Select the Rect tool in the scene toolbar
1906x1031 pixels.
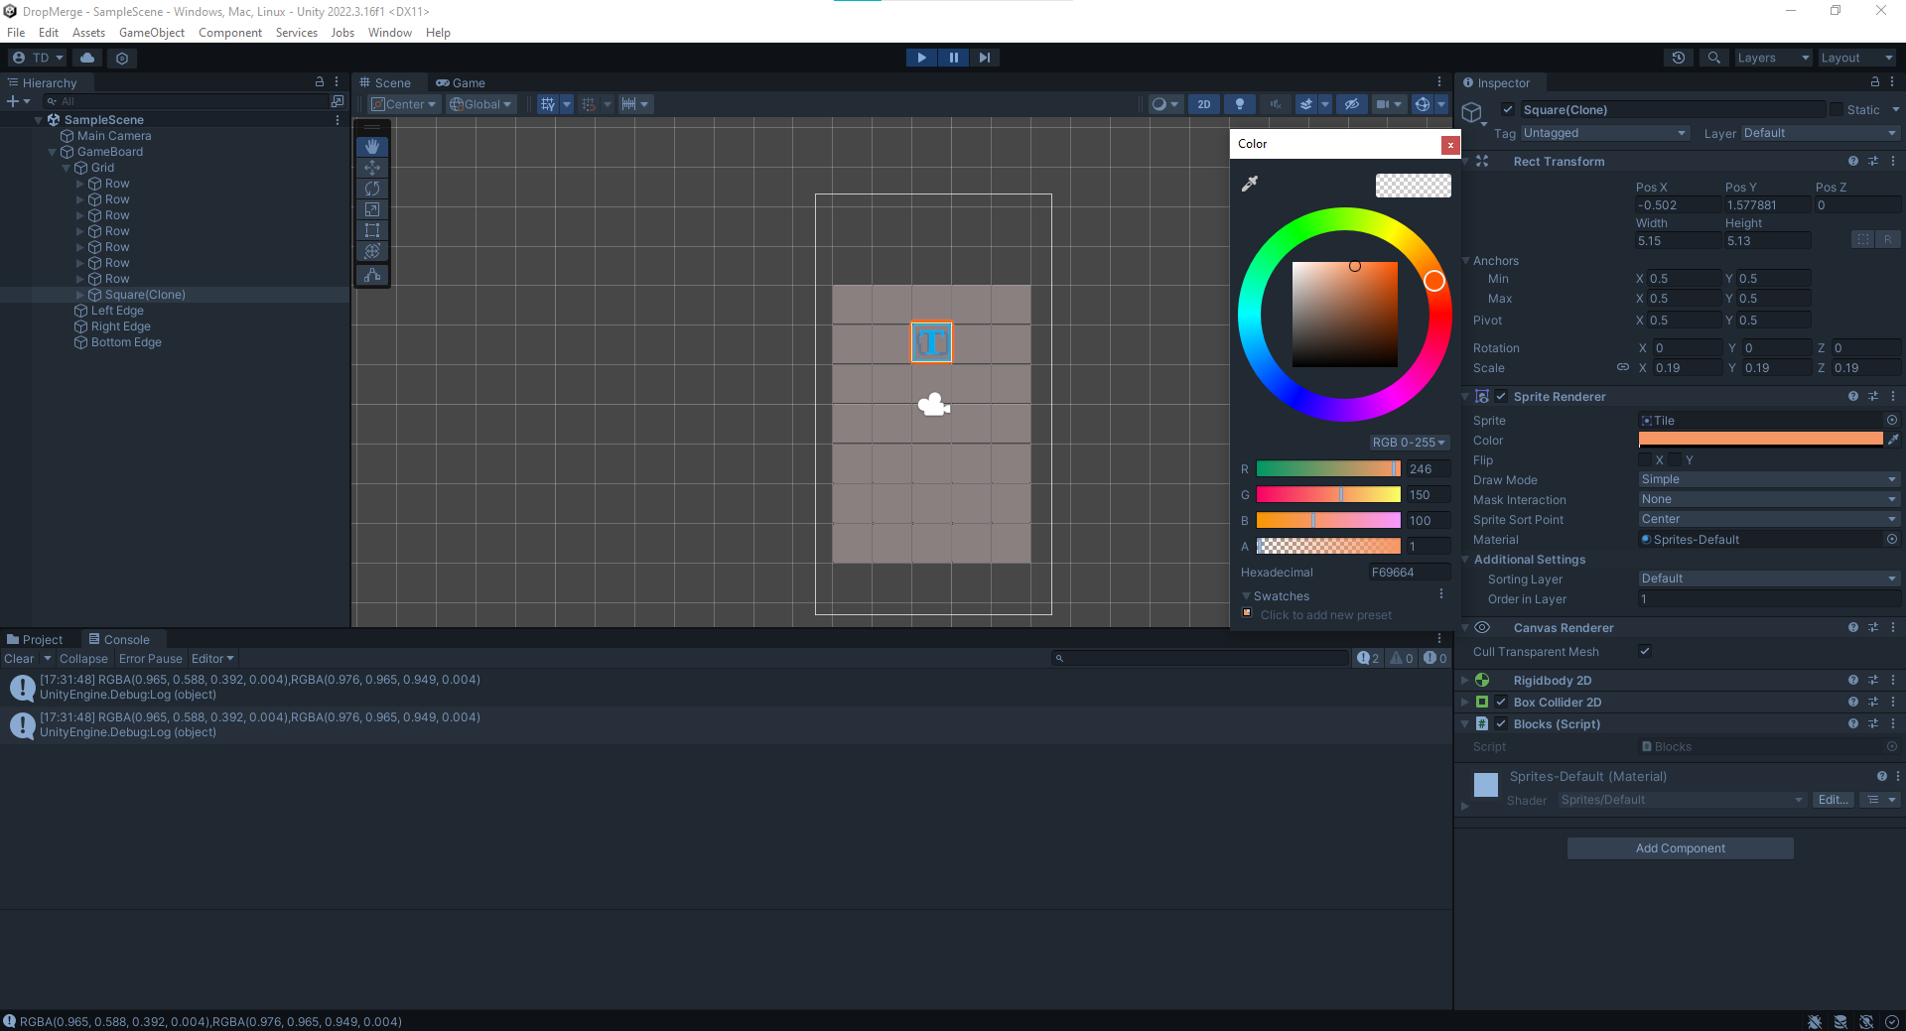372,230
